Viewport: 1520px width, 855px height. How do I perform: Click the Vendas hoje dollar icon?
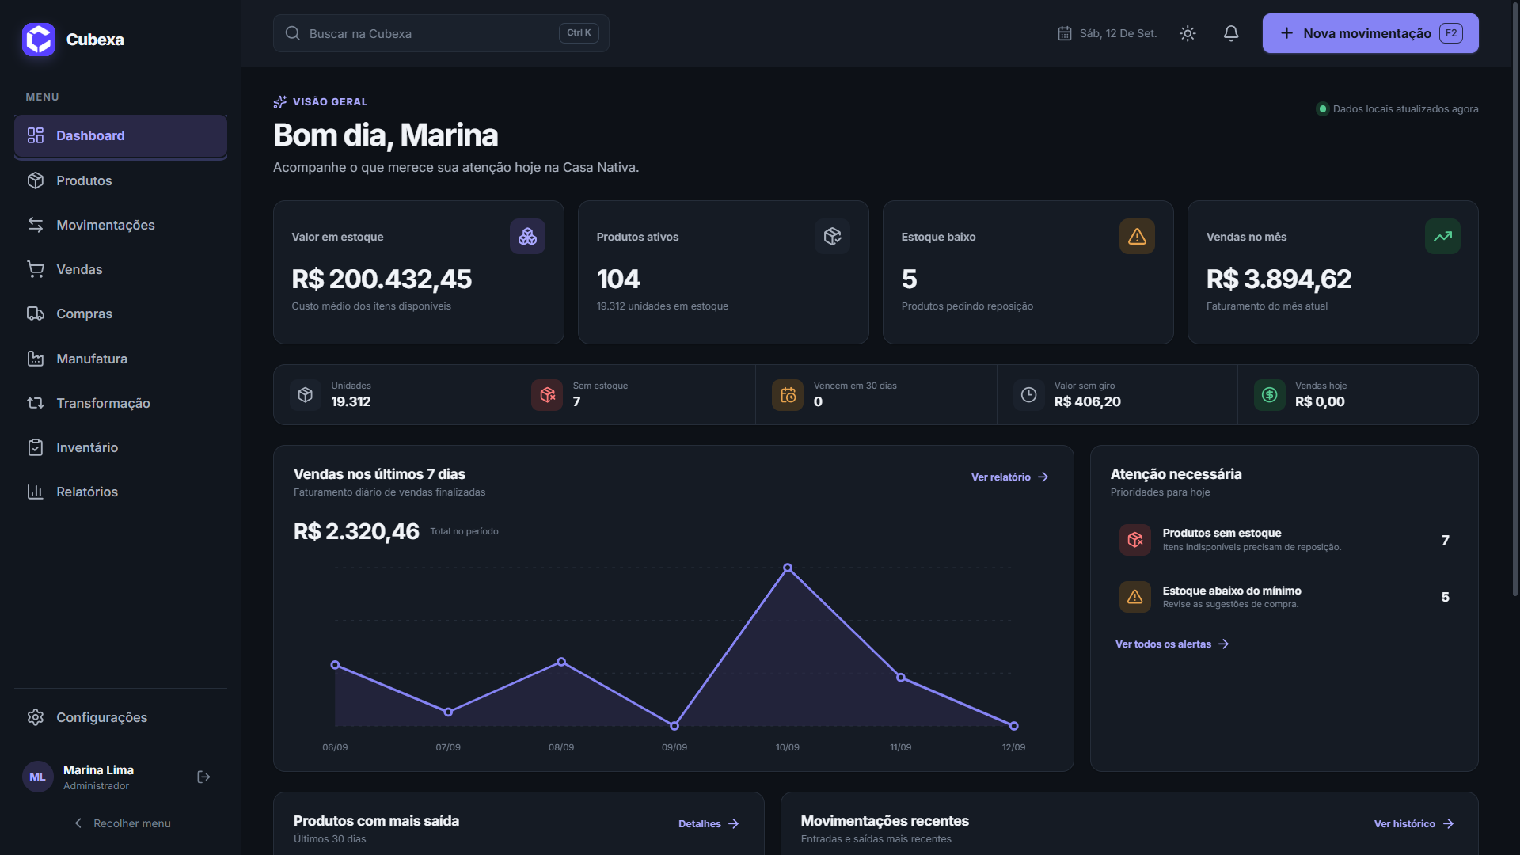1270,394
